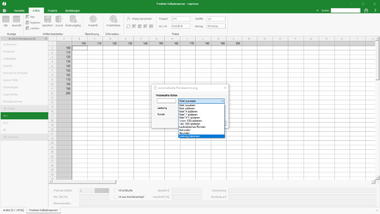Open the Preisliste Rollladenpanzer bottom tab
Screen dimensions: 380x214
(x=43, y=210)
